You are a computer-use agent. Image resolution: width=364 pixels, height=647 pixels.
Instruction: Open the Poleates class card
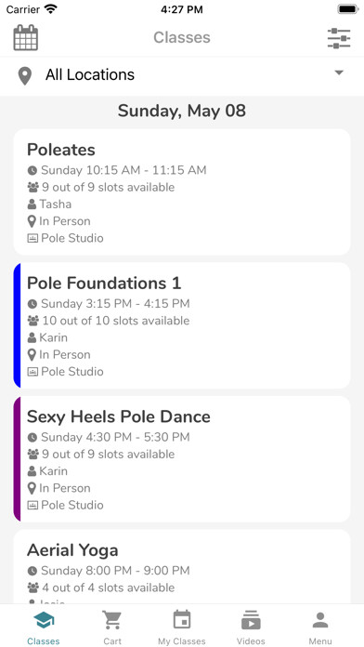click(182, 191)
